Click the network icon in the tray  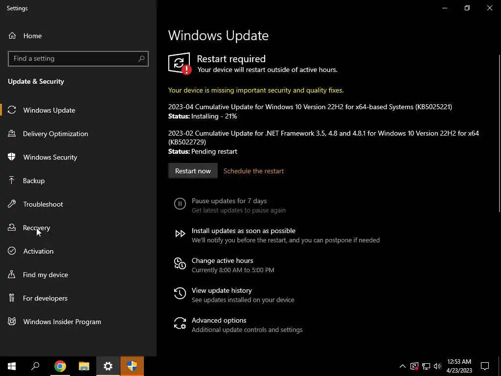point(426,366)
